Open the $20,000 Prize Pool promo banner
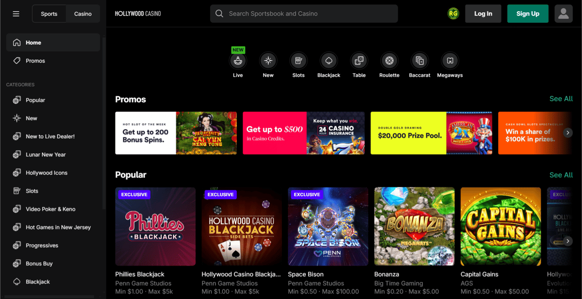The height and width of the screenshot is (299, 582). click(431, 133)
